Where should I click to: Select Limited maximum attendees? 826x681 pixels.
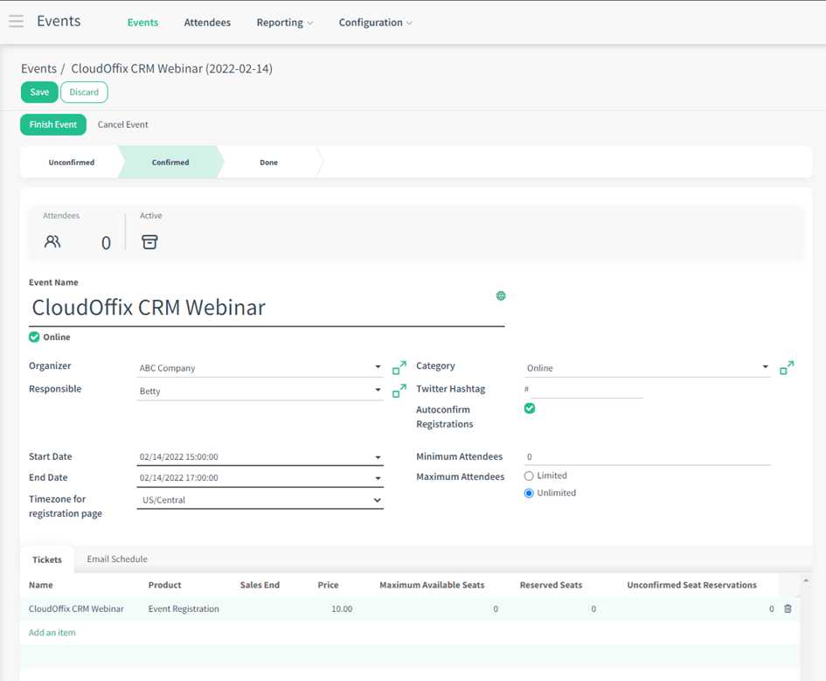coord(529,476)
